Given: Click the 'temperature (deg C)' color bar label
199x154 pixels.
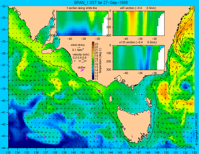Looking at the screenshot, I should tap(100, 61).
